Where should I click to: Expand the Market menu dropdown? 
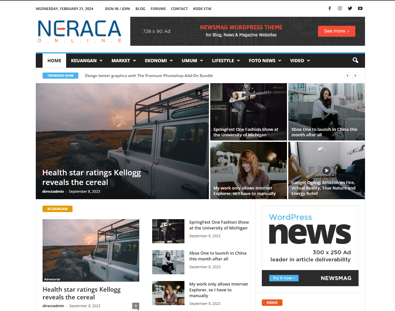123,61
